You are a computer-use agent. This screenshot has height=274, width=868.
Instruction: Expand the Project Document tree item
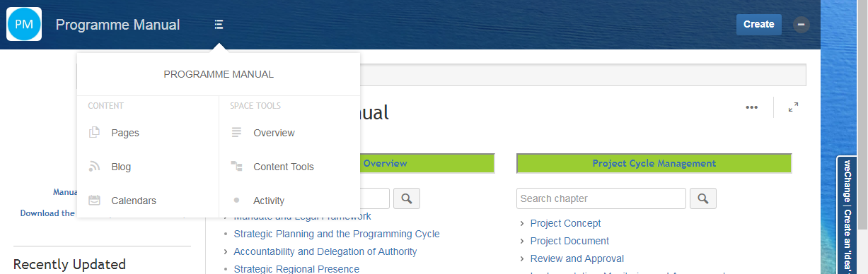click(522, 241)
